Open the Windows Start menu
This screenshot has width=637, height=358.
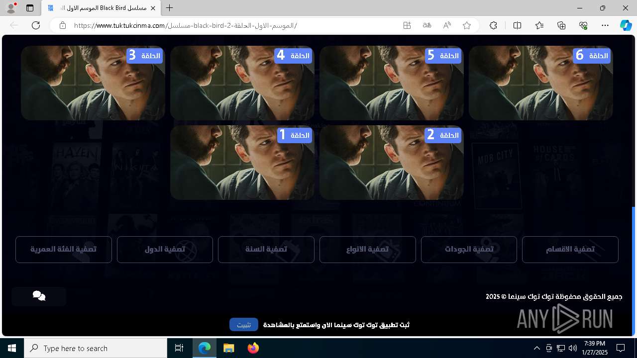click(x=12, y=348)
